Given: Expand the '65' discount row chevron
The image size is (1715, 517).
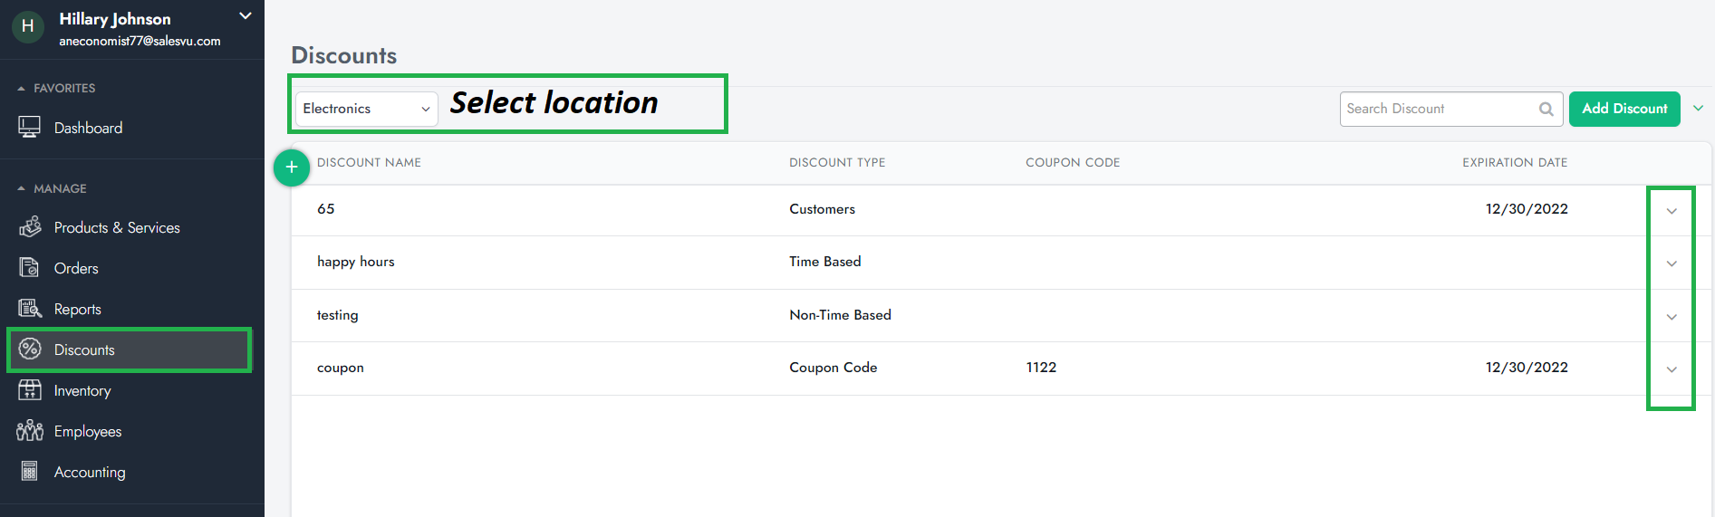Looking at the screenshot, I should pyautogui.click(x=1672, y=211).
